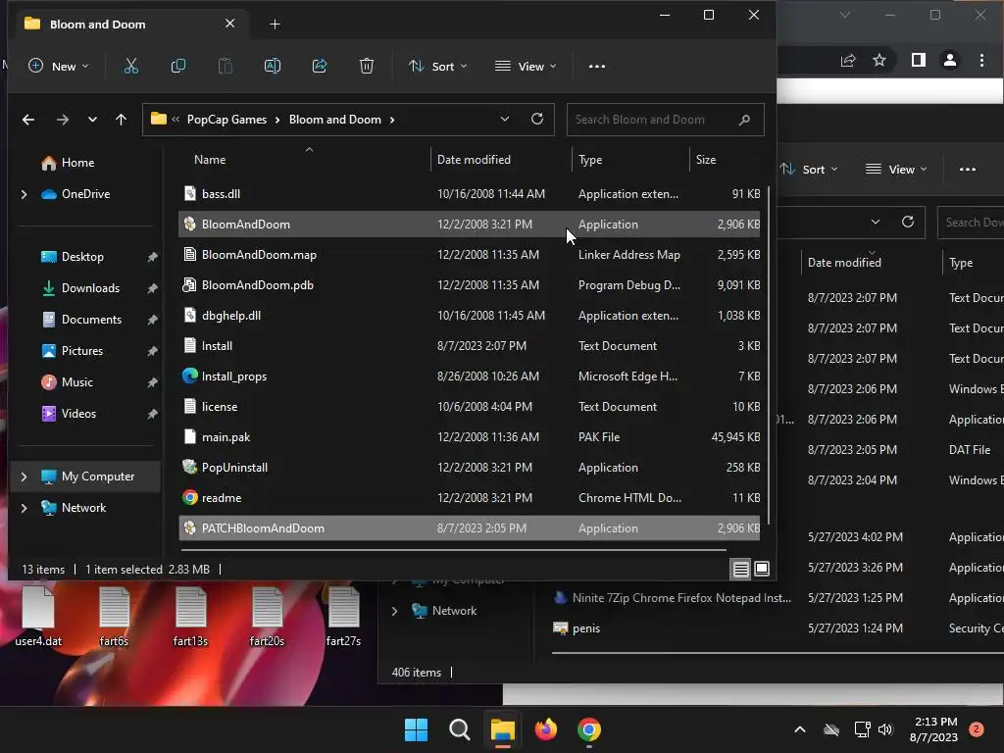Close the Bloom and Doom tab
1004x753 pixels.
click(229, 24)
